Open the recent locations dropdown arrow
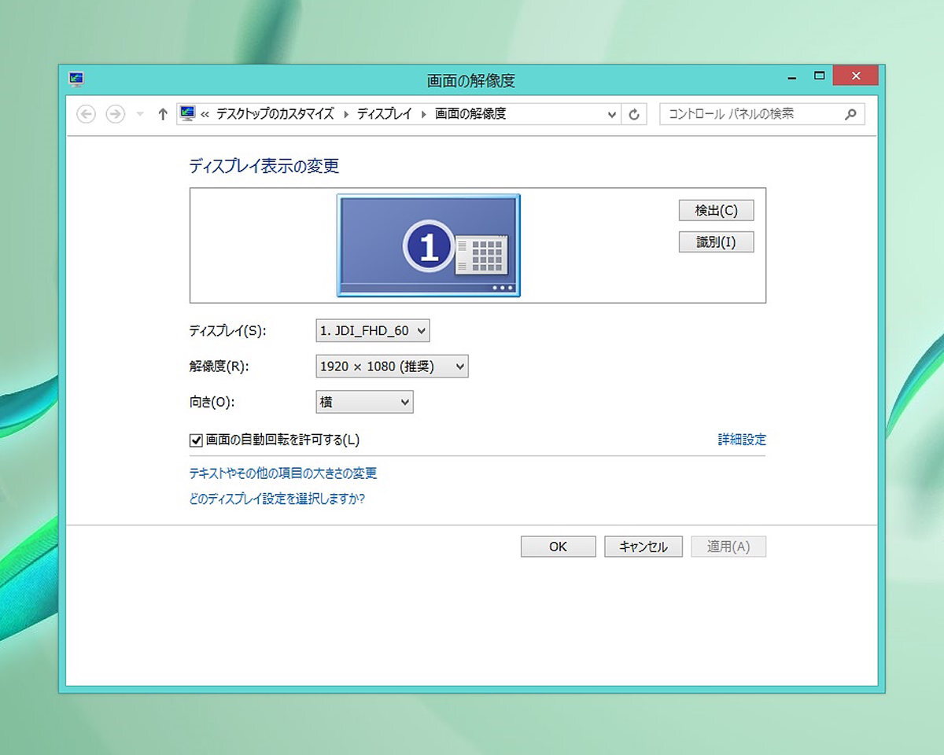944x755 pixels. click(x=140, y=114)
